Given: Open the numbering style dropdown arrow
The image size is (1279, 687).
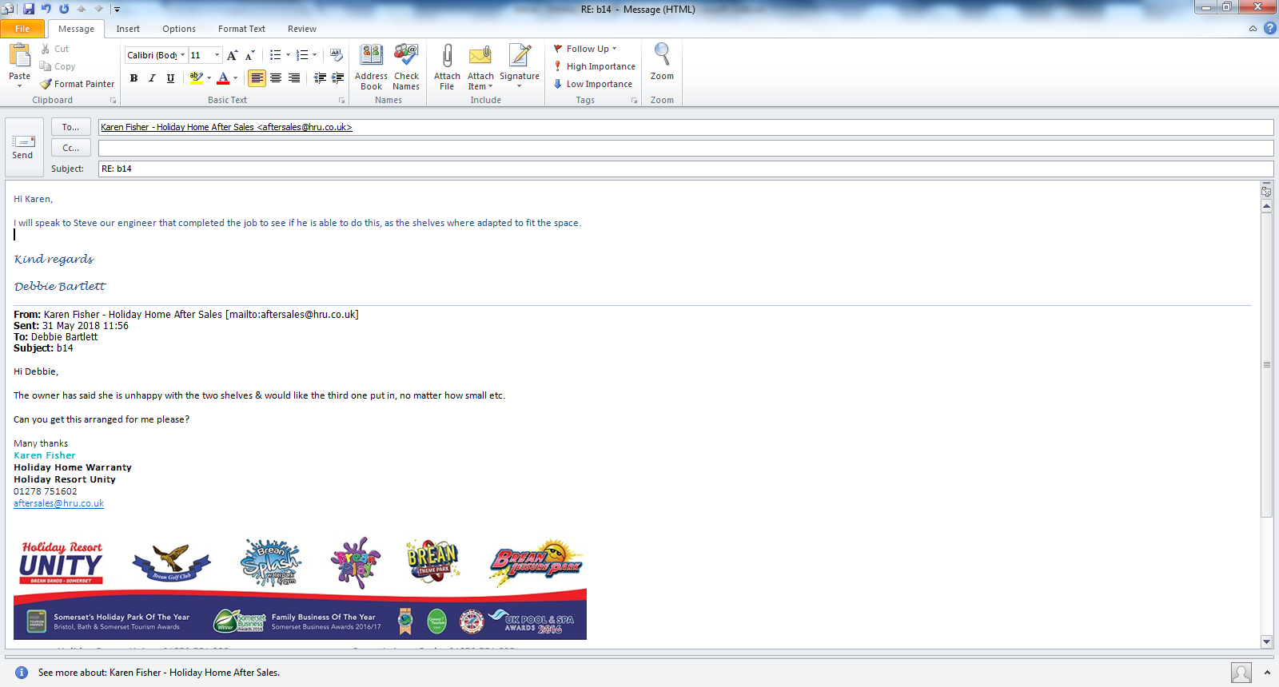Looking at the screenshot, I should (x=314, y=55).
